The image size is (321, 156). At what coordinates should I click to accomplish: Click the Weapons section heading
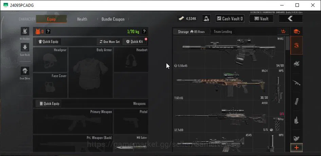pos(139,104)
